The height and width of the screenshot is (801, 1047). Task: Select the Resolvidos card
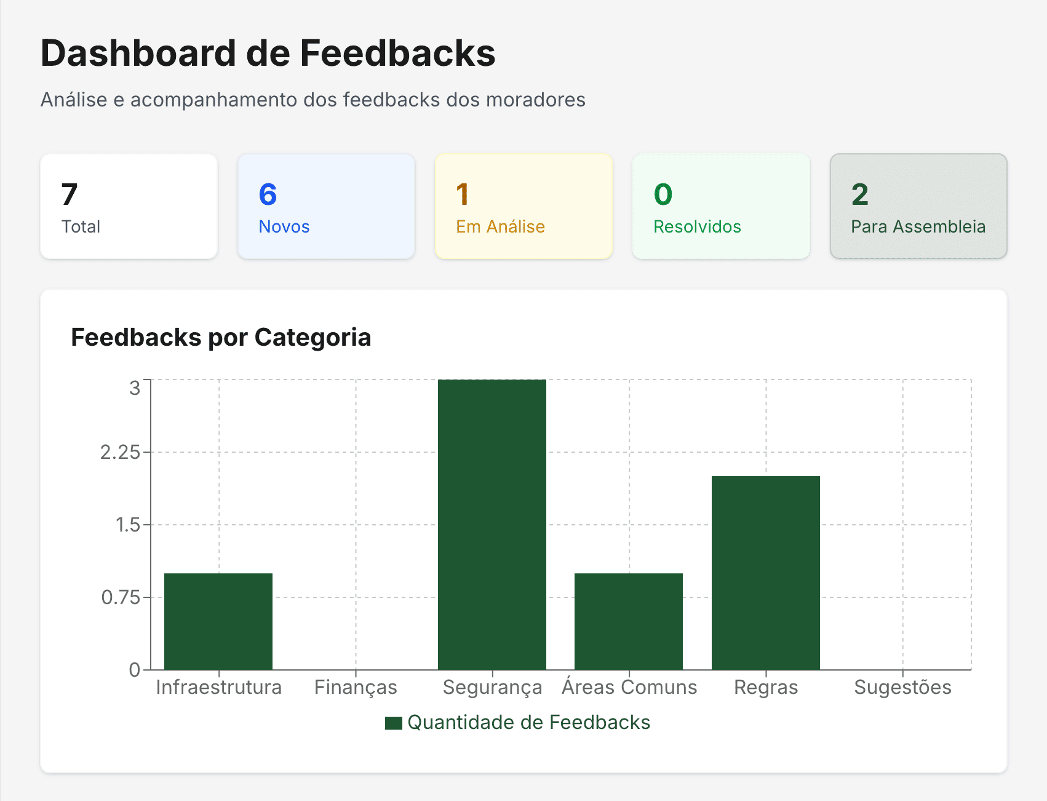720,206
